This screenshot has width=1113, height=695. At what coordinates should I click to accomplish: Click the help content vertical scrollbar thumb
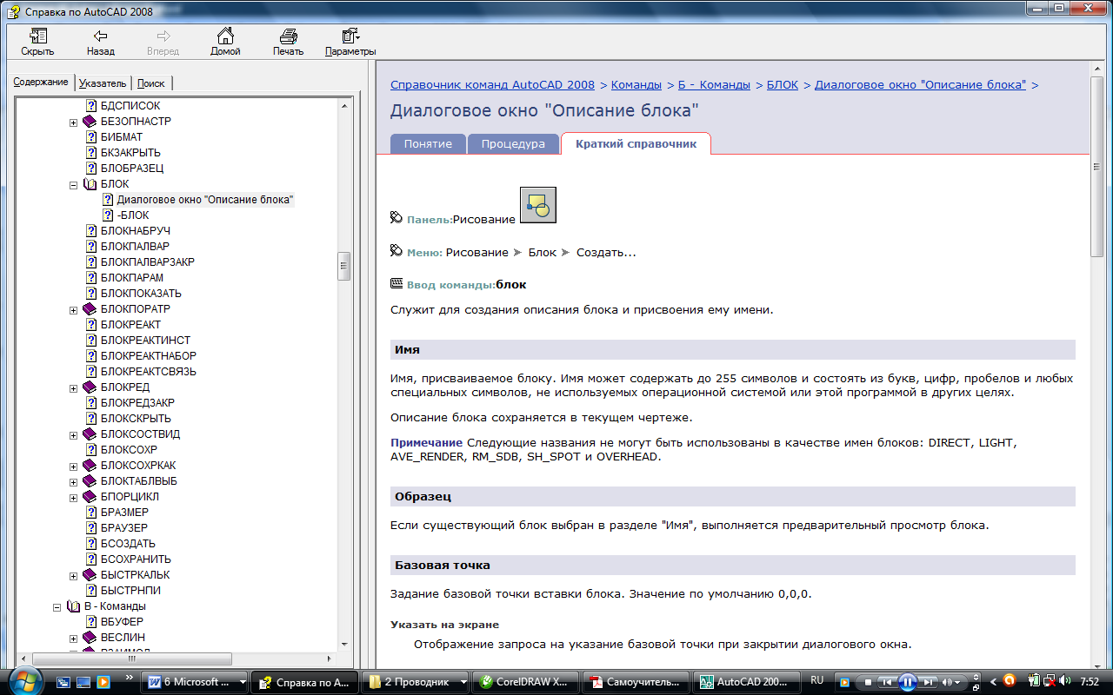(x=1098, y=168)
